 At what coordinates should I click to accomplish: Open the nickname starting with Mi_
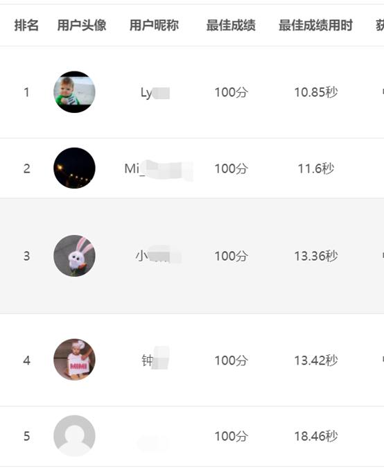pyautogui.click(x=159, y=170)
